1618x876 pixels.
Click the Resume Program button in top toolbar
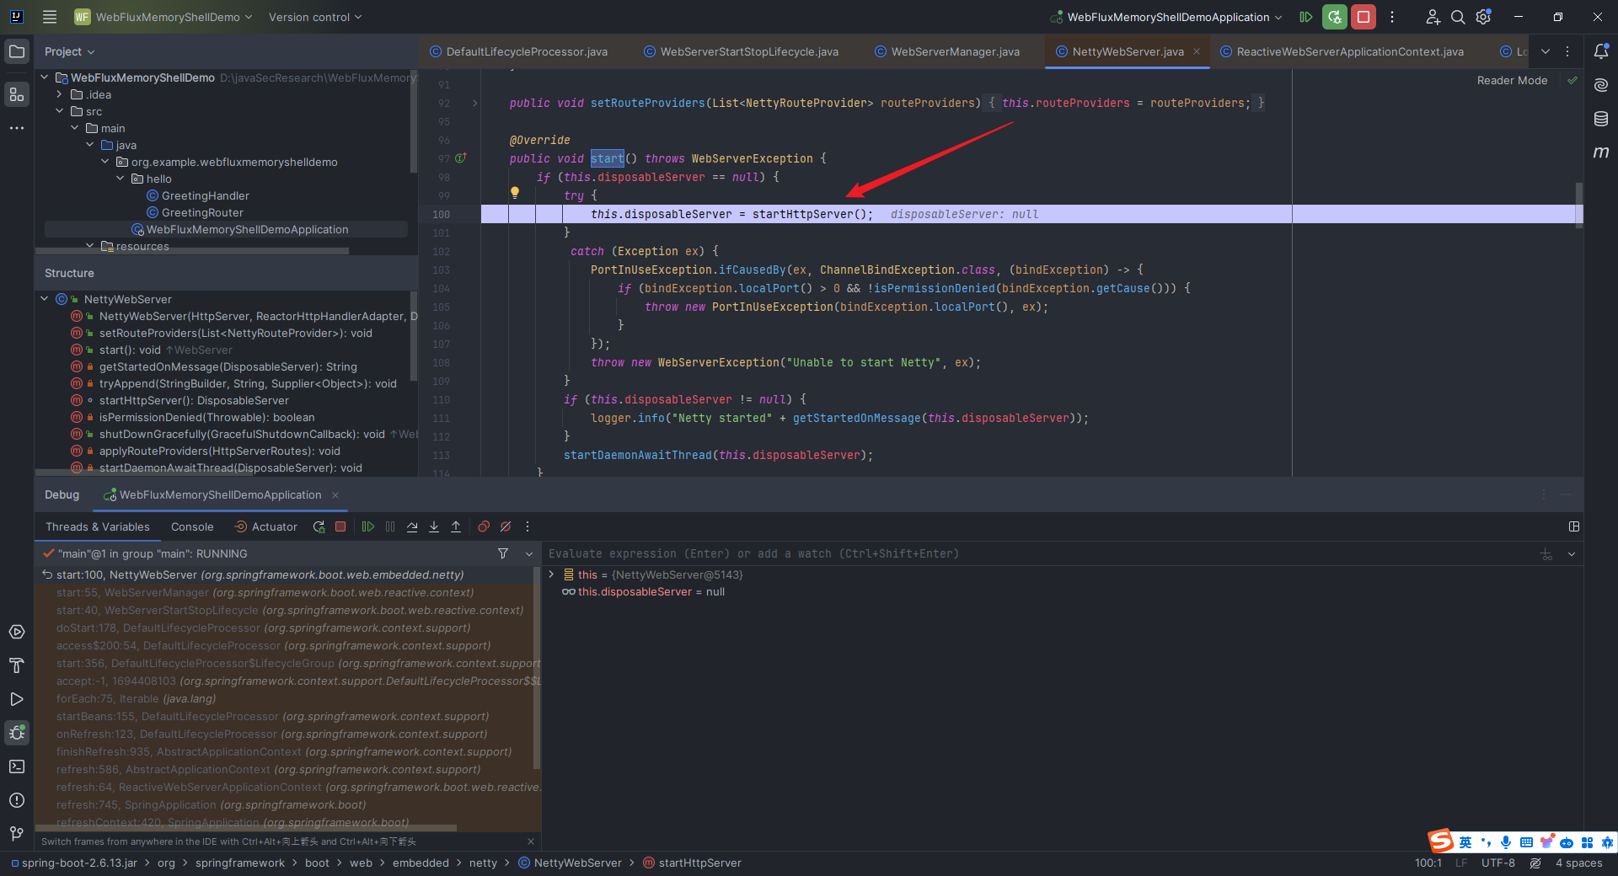(x=1306, y=17)
